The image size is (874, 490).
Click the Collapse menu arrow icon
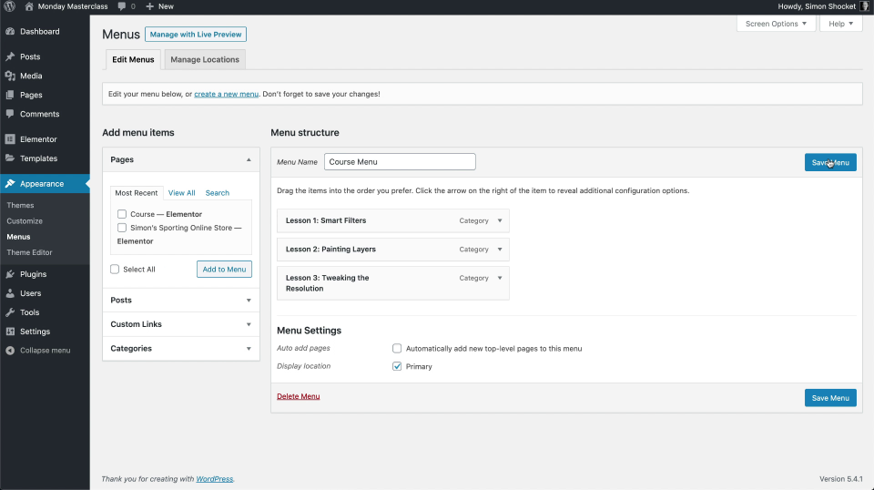tap(10, 351)
